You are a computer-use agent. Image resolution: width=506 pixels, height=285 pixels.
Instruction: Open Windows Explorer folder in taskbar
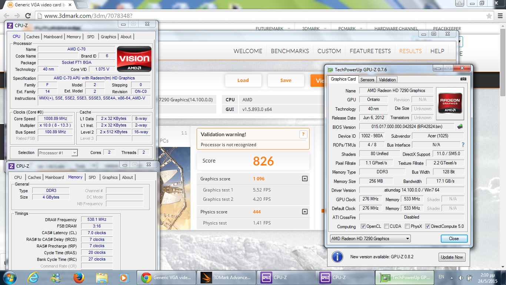click(x=101, y=277)
